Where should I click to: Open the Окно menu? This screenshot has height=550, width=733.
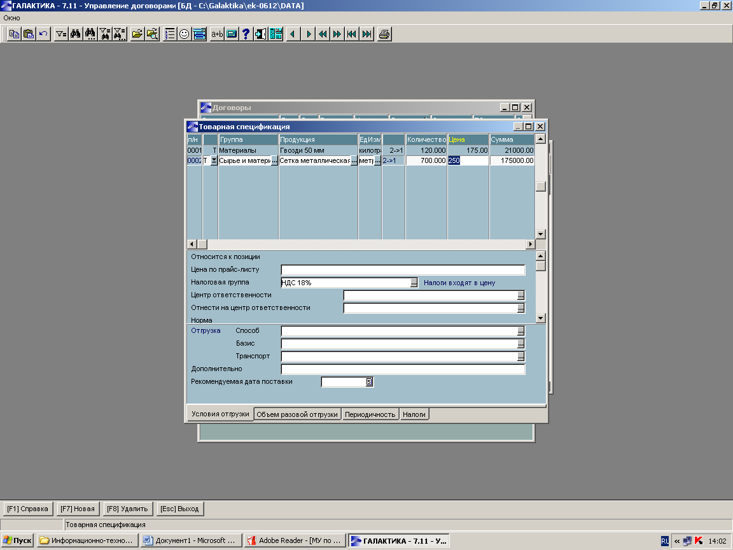[11, 18]
